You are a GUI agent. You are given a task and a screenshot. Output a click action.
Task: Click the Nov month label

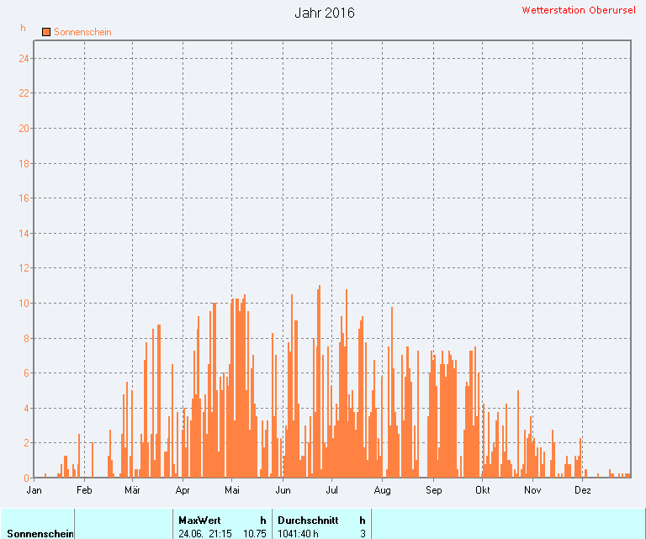[x=532, y=490]
